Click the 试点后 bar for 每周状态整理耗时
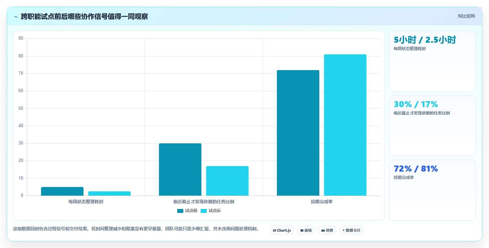This screenshot has width=489, height=248. click(x=109, y=194)
